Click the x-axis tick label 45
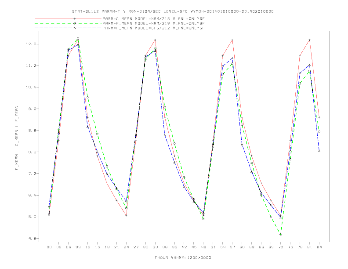 [194, 247]
